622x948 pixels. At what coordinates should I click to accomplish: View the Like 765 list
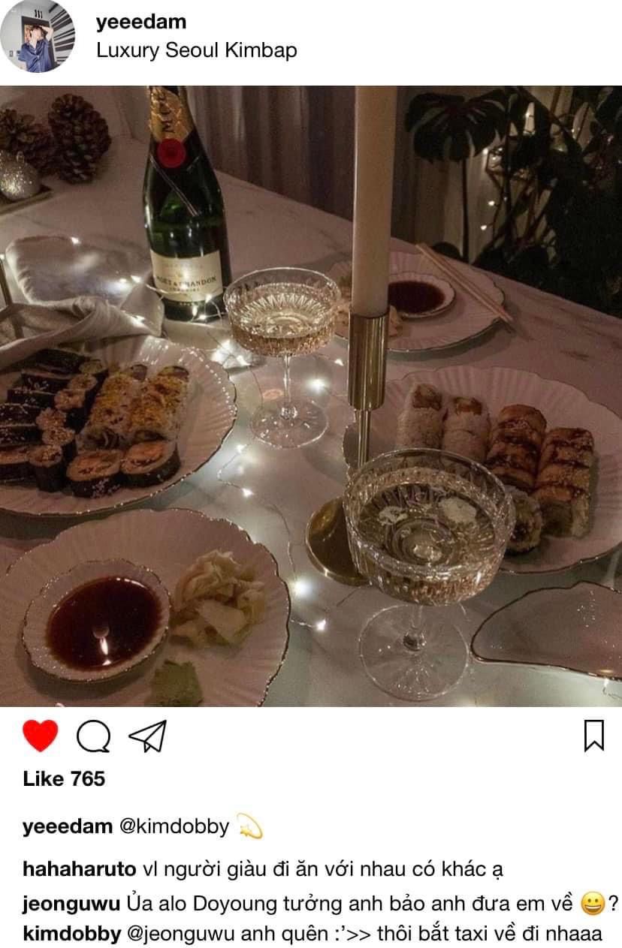64,779
